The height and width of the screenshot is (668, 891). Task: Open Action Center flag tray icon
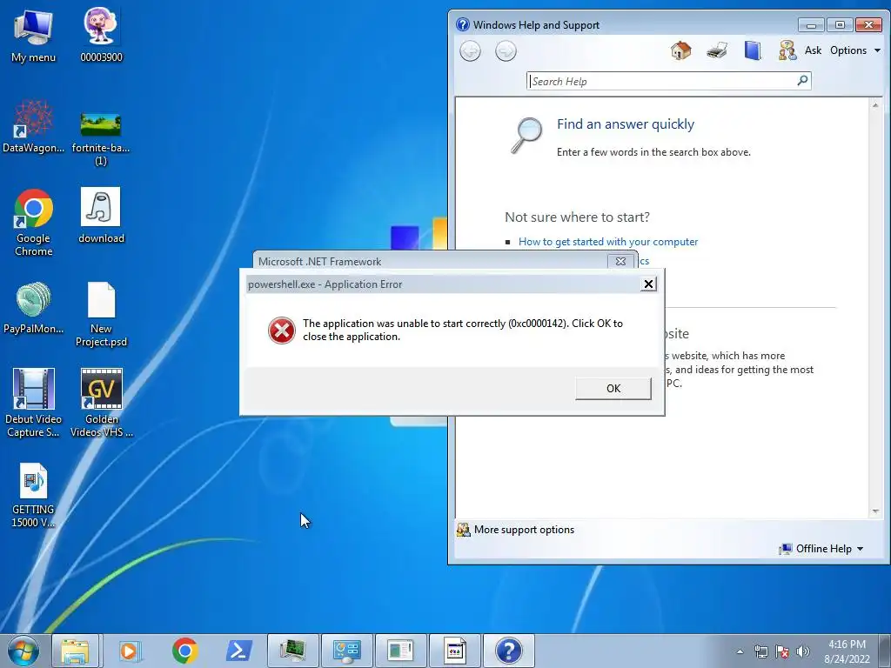[782, 651]
